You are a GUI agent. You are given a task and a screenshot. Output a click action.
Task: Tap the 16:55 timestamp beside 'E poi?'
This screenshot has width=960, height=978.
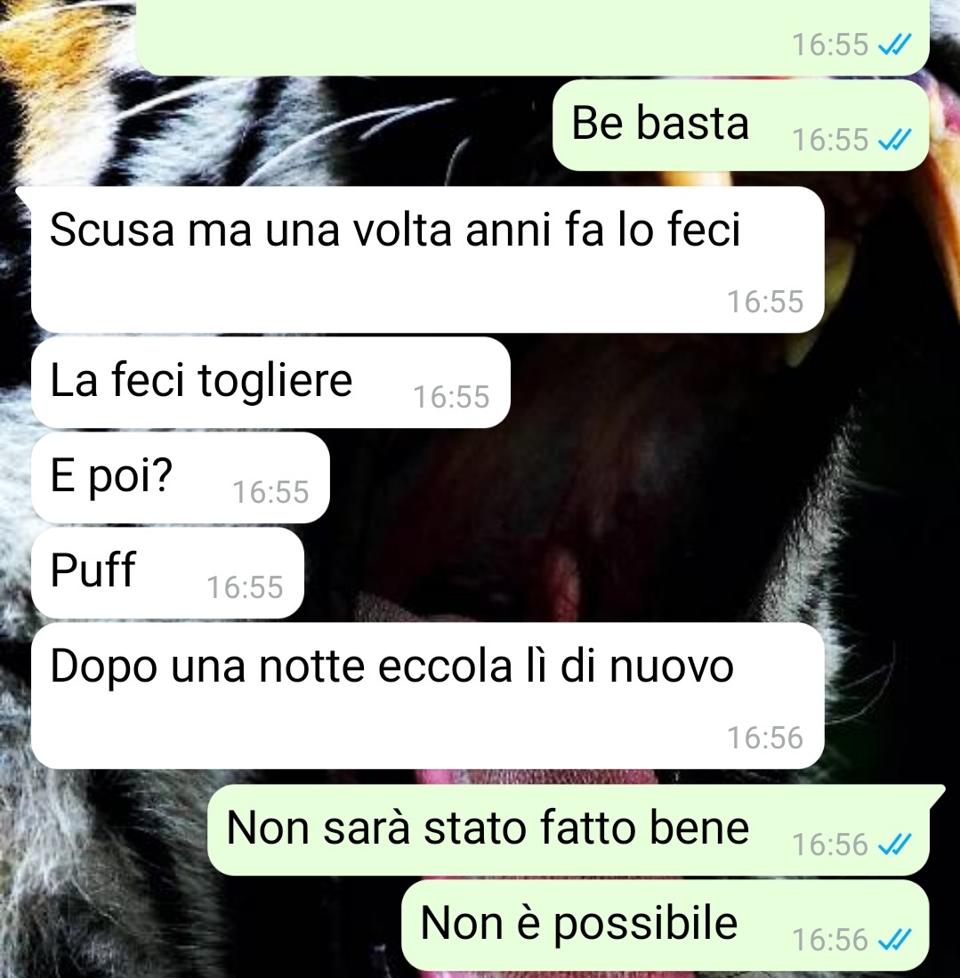coord(270,492)
